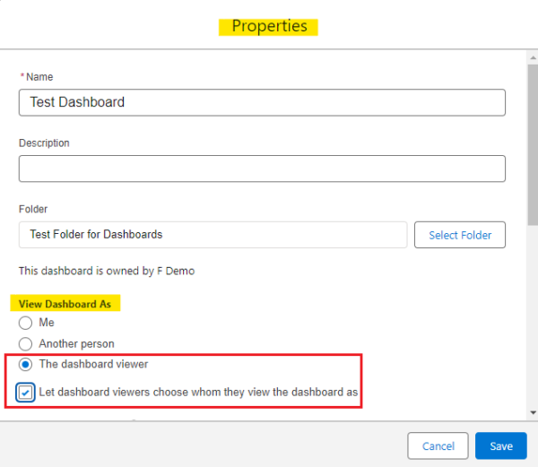Uncheck Let dashboard viewers choose checkbox
The width and height of the screenshot is (538, 467).
pyautogui.click(x=25, y=393)
